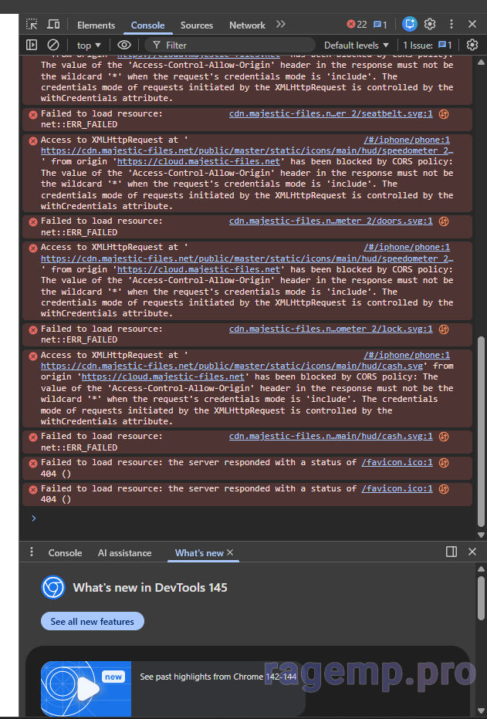Screen dimensions: 487x719
Task: Create a live expression with eye icon
Action: 124,46
